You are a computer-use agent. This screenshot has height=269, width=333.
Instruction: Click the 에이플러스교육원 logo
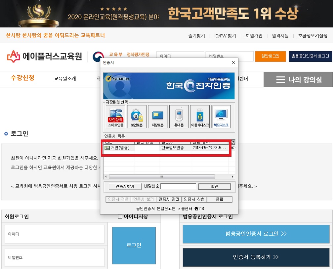[45, 56]
